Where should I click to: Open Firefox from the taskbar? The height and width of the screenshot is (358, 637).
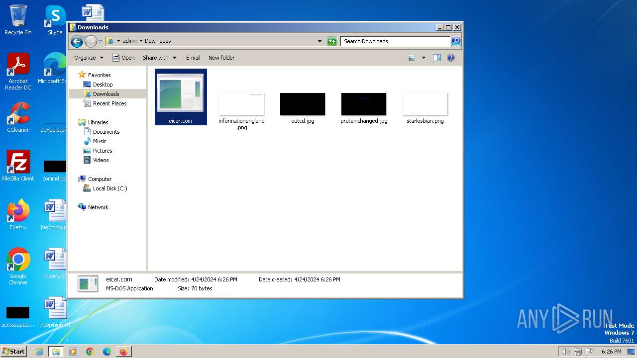tap(123, 352)
